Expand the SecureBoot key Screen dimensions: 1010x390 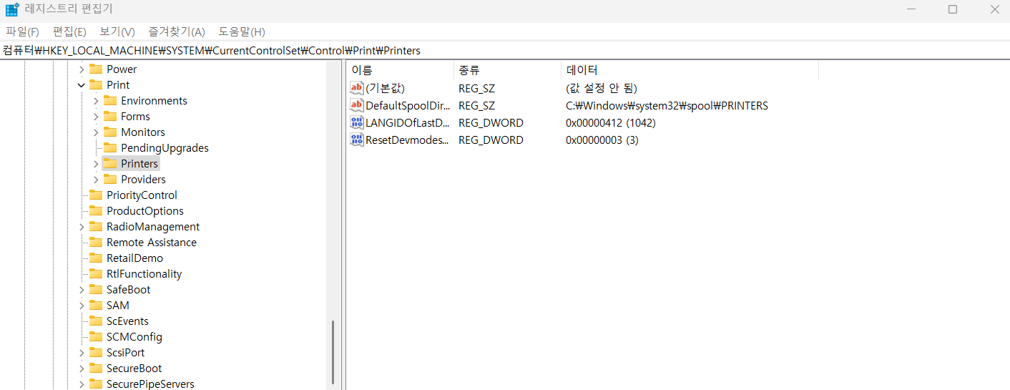(x=82, y=369)
